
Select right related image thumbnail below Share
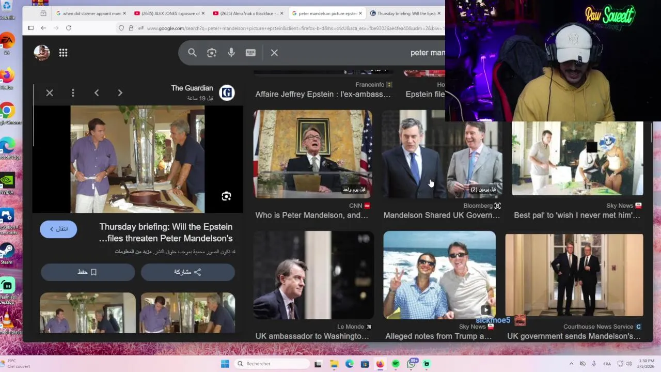click(x=188, y=313)
